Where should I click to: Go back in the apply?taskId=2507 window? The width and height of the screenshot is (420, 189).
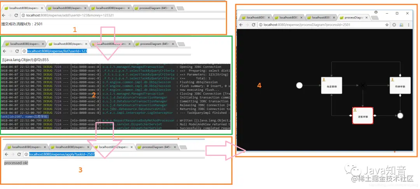[7, 154]
